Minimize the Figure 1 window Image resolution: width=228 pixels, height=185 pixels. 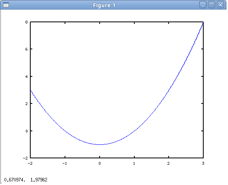(x=203, y=5)
